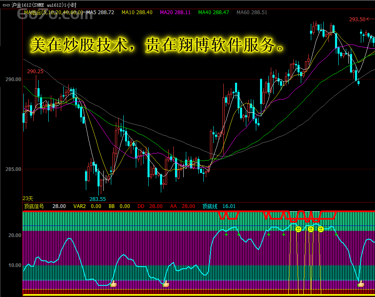
Task: Select the 沪金1612(SHME au1612)1小时 chart title
Action: click(x=44, y=5)
